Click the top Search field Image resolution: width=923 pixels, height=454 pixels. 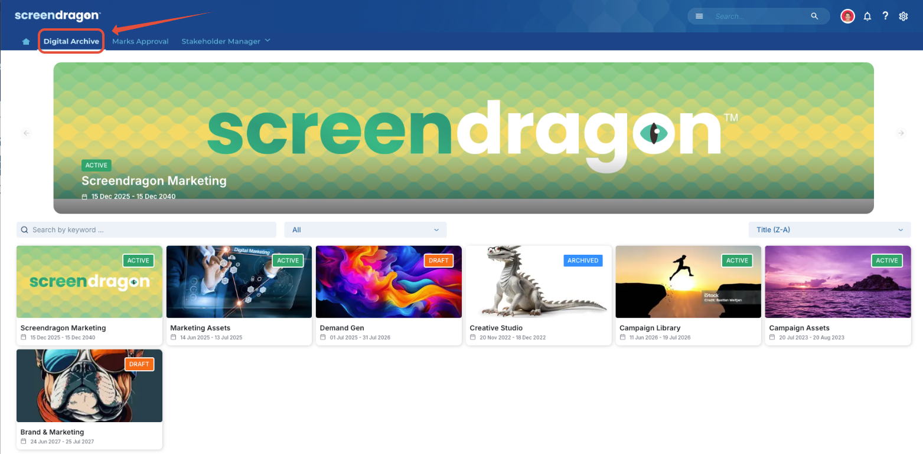(759, 17)
